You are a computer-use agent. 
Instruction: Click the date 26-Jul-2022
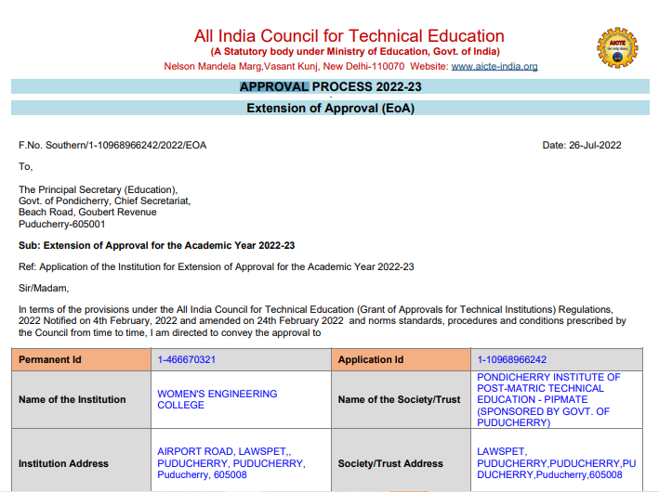[595, 145]
